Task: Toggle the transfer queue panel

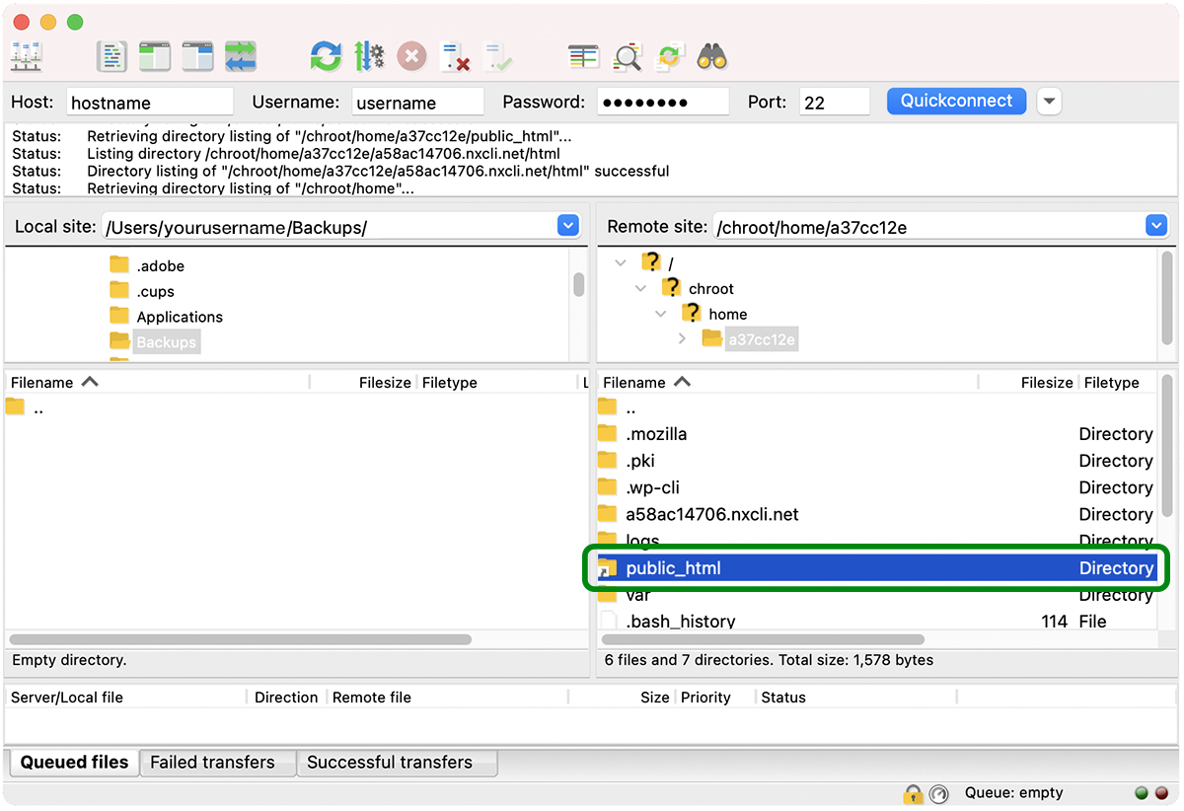Action: (240, 56)
